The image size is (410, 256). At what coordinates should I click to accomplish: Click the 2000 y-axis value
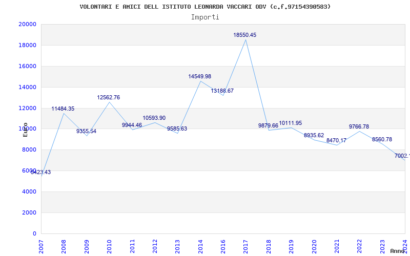pyautogui.click(x=29, y=212)
